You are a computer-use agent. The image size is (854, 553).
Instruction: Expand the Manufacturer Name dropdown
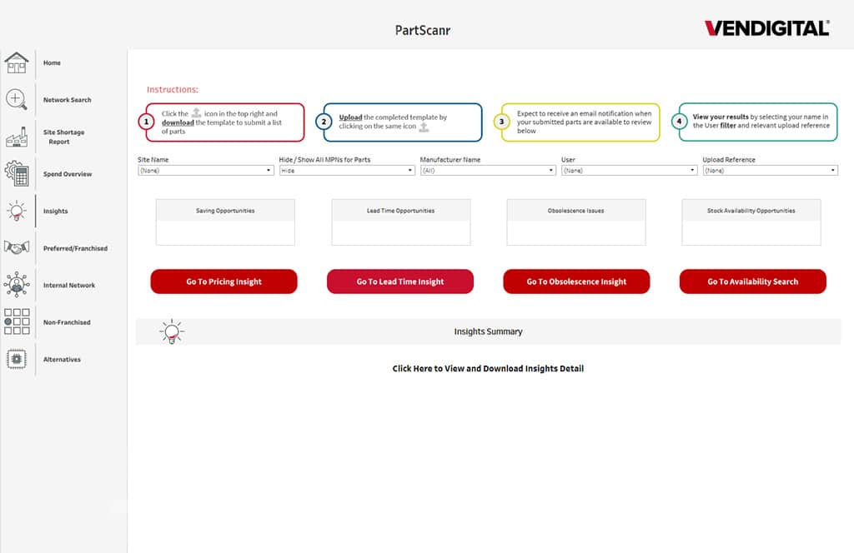click(488, 171)
